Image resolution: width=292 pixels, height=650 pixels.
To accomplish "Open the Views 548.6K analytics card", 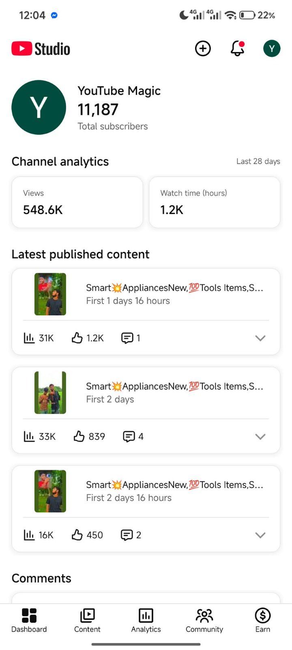I will pyautogui.click(x=77, y=202).
